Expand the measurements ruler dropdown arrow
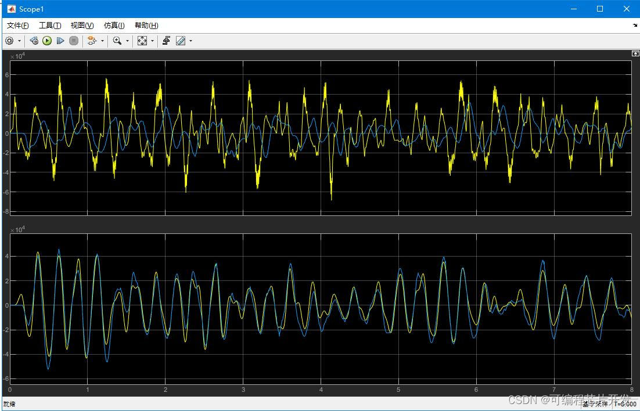This screenshot has width=640, height=411. click(x=190, y=41)
